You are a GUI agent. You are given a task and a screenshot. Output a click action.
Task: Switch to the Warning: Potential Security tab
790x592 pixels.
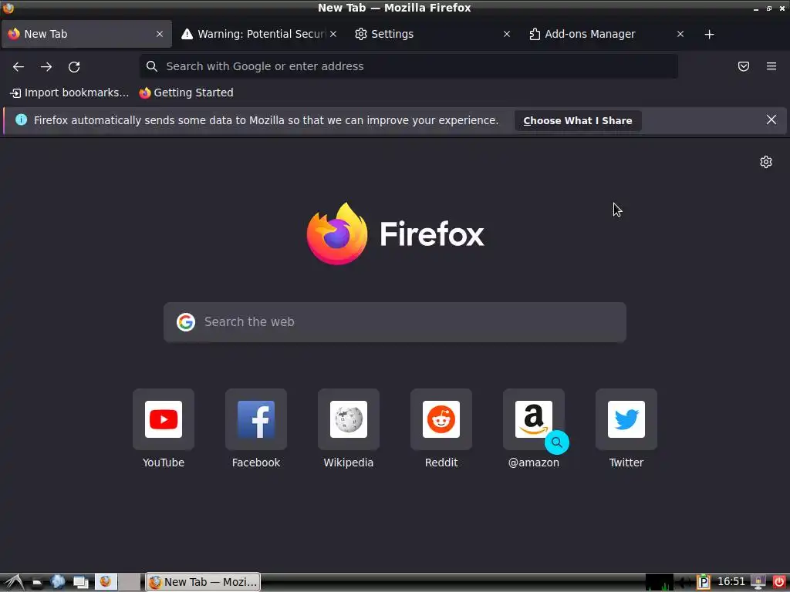click(x=259, y=34)
